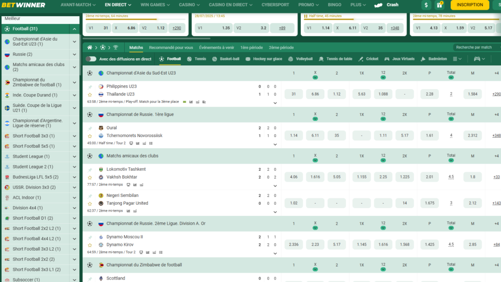This screenshot has height=282, width=501.
Task: Switch to Recommandé pour vous tab
Action: (x=171, y=47)
